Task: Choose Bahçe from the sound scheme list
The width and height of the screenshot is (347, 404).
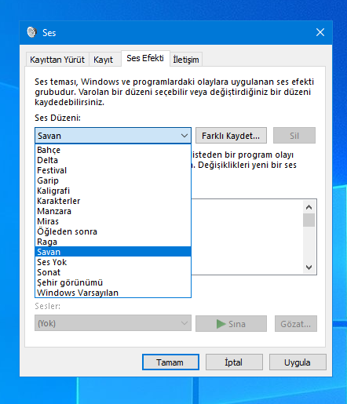Action: point(113,150)
